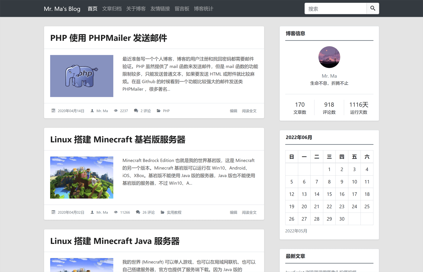The width and height of the screenshot is (423, 272).
Task: Click the comment bubble icon beside 2 评论
Action: (x=136, y=111)
